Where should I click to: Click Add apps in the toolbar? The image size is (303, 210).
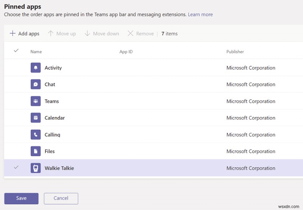point(25,33)
